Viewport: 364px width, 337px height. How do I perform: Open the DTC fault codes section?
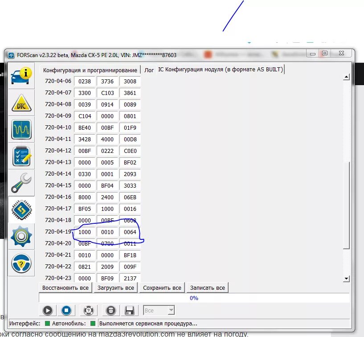click(21, 103)
